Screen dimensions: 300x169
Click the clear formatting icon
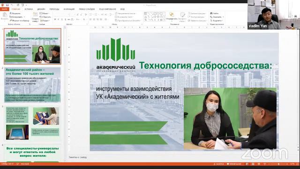[85, 15]
